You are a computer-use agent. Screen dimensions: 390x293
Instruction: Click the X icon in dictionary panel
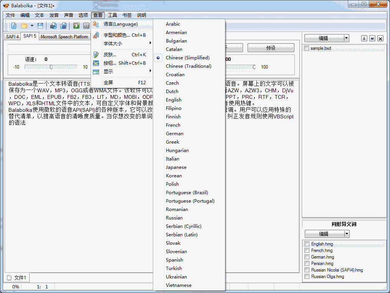pyautogui.click(x=380, y=38)
